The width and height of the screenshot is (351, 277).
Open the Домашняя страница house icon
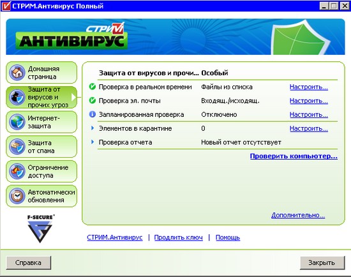pos(17,73)
